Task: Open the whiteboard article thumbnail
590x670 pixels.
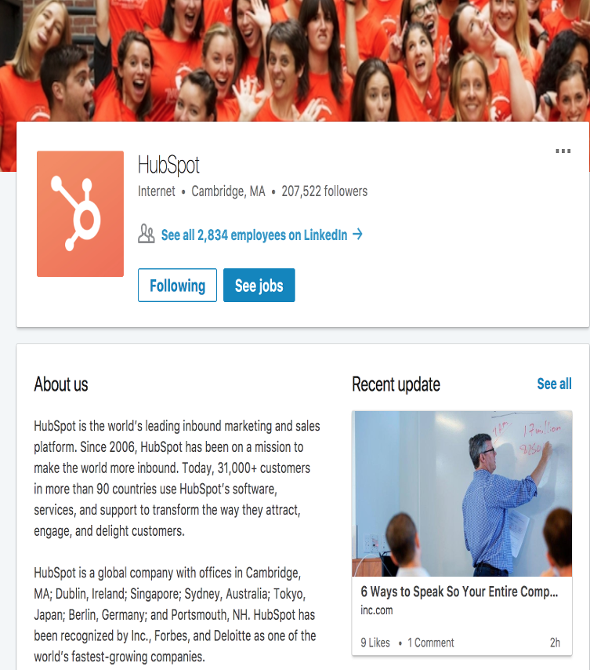Action: point(462,493)
